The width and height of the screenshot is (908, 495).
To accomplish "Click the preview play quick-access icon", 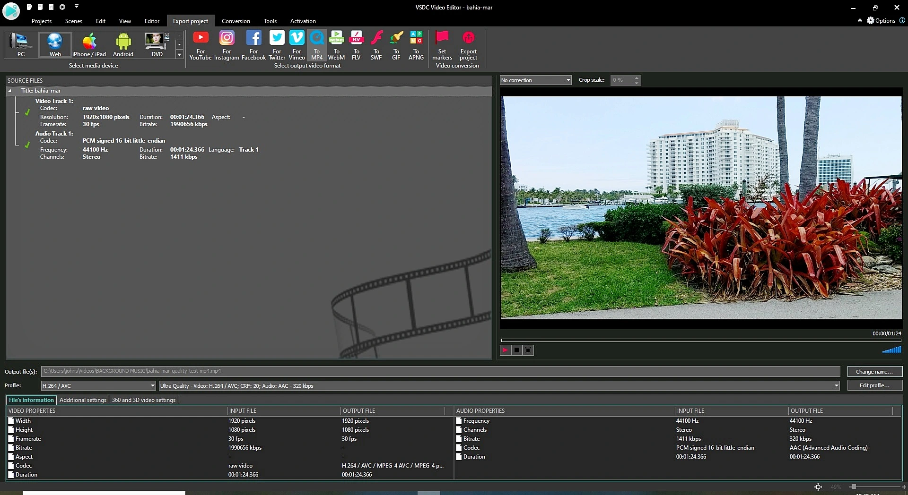I will (62, 7).
